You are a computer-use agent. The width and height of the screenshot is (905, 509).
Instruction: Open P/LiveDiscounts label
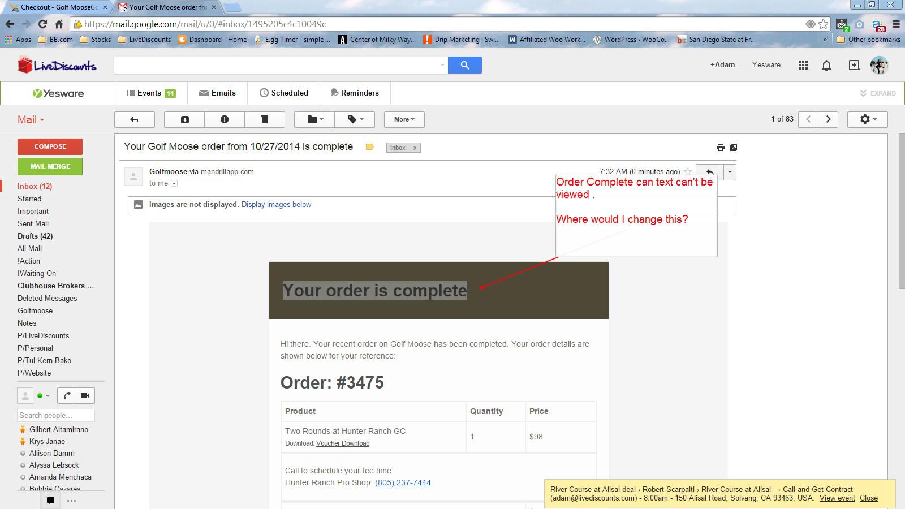[43, 335]
